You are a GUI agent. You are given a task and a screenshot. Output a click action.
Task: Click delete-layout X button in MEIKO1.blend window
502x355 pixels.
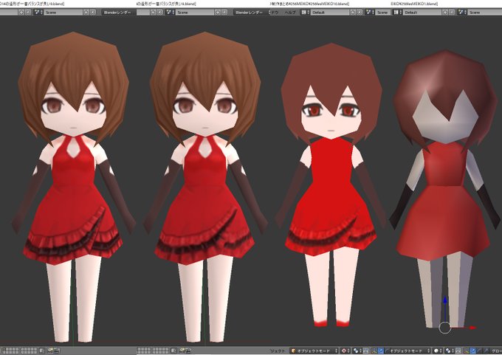click(451, 12)
